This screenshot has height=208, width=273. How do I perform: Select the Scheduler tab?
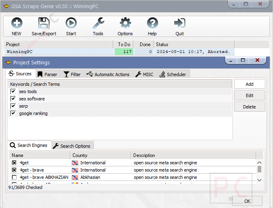(173, 74)
